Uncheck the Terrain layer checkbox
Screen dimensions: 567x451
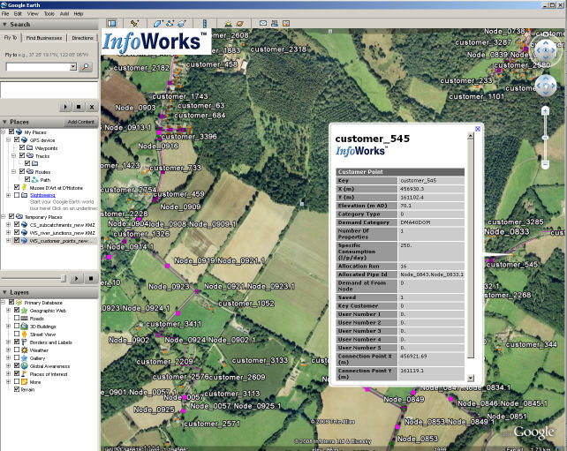(17, 389)
